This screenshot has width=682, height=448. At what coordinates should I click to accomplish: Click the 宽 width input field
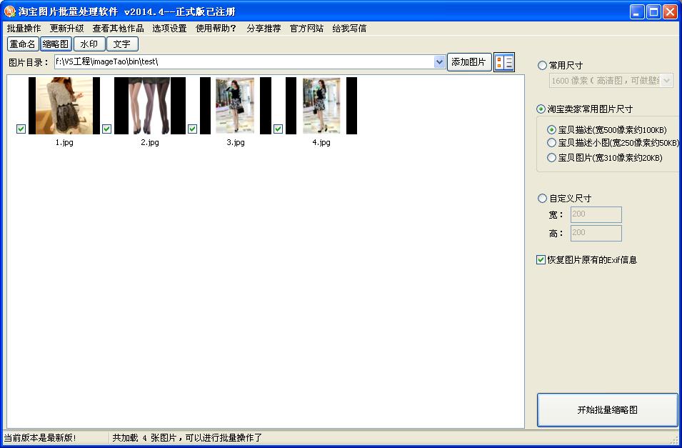point(596,214)
